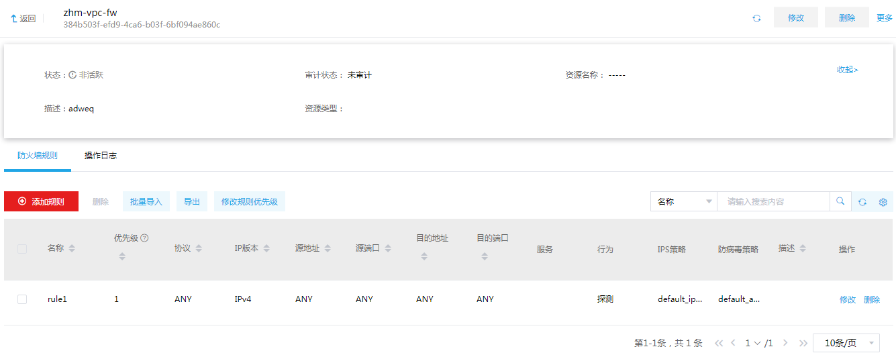This screenshot has width=896, height=355.
Task: Switch to 操作日志 tab
Action: click(x=101, y=156)
